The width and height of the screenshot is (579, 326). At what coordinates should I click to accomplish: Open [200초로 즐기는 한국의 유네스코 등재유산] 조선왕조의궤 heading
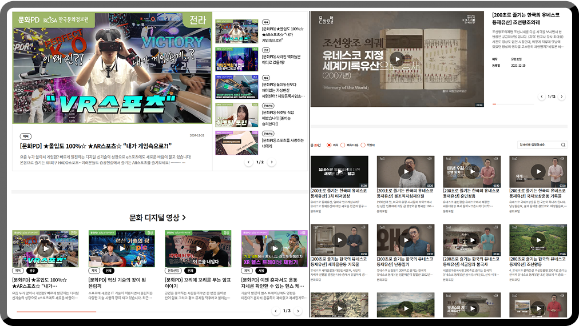pyautogui.click(x=526, y=18)
